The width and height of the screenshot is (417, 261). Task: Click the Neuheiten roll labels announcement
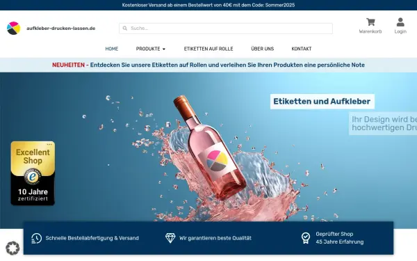(x=208, y=65)
